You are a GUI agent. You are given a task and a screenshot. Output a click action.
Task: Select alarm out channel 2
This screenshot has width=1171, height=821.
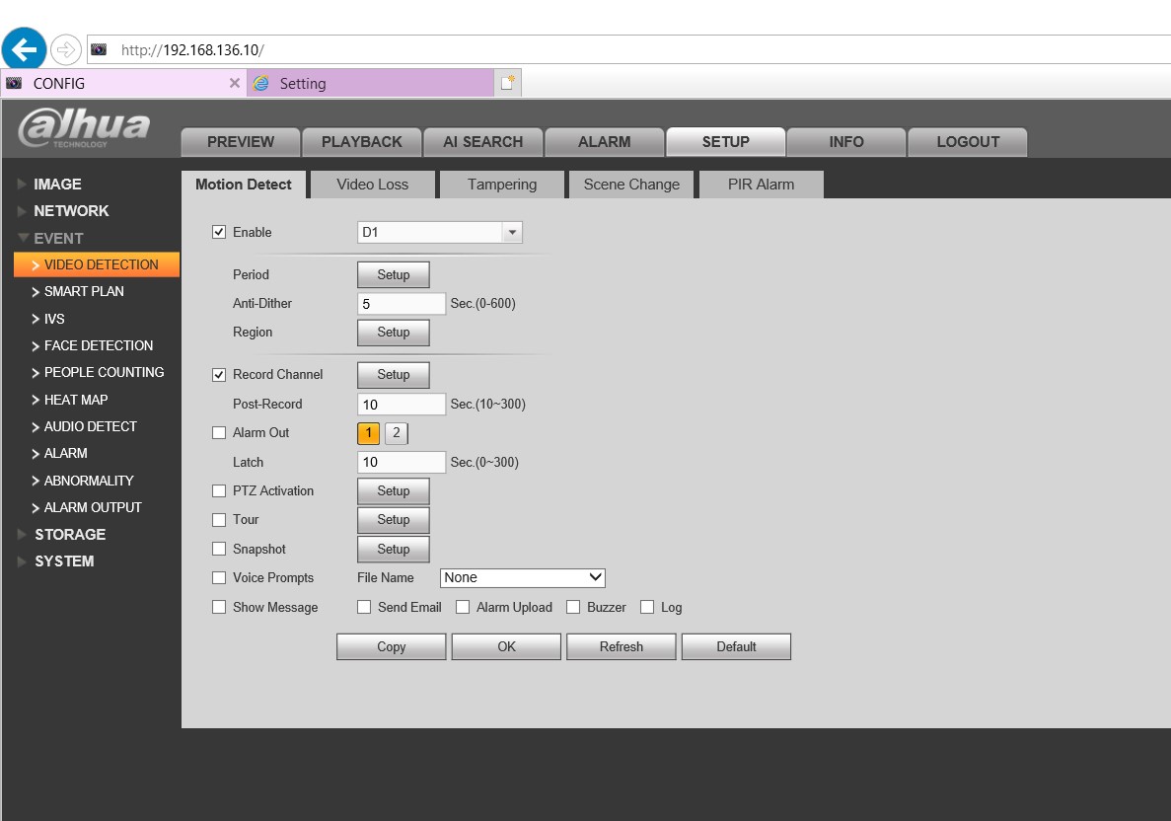coord(396,433)
